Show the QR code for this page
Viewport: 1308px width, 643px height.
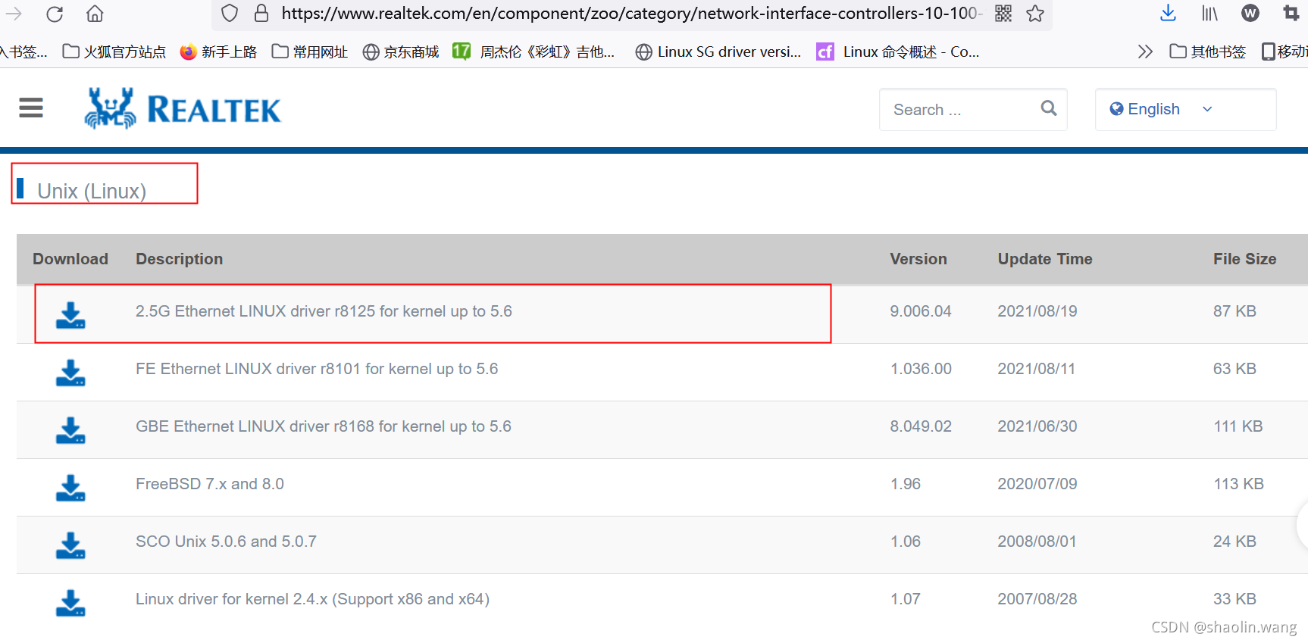click(1003, 13)
